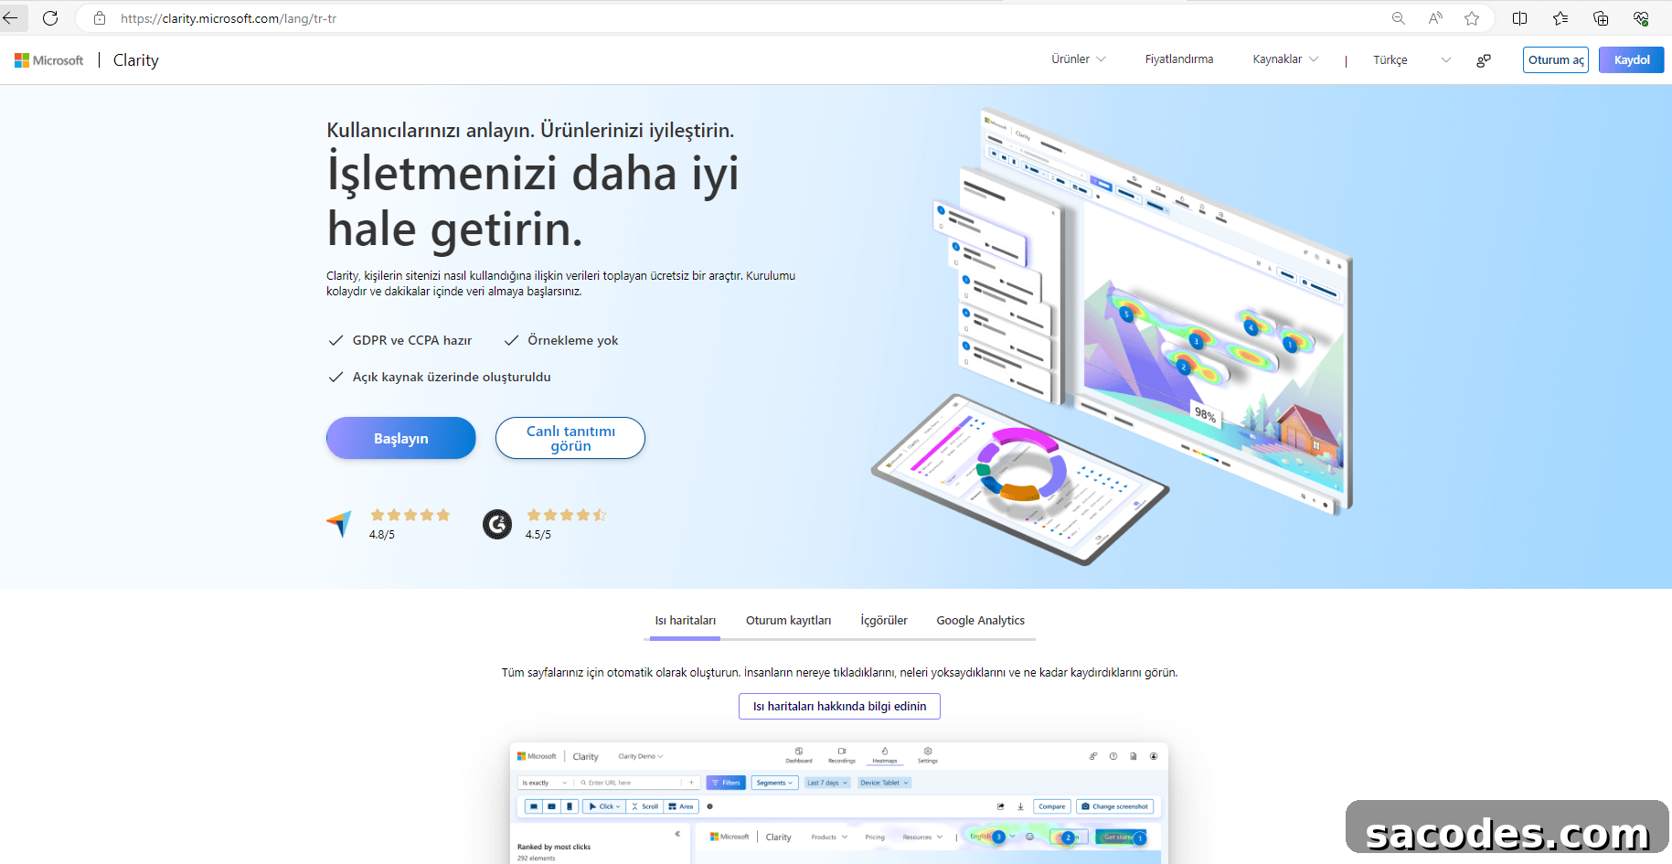Click the Capterra rating logo
The image size is (1672, 864).
coord(339,524)
